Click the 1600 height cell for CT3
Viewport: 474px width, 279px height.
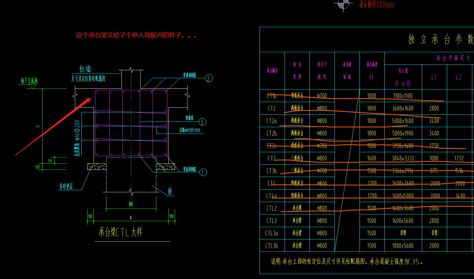(372, 158)
